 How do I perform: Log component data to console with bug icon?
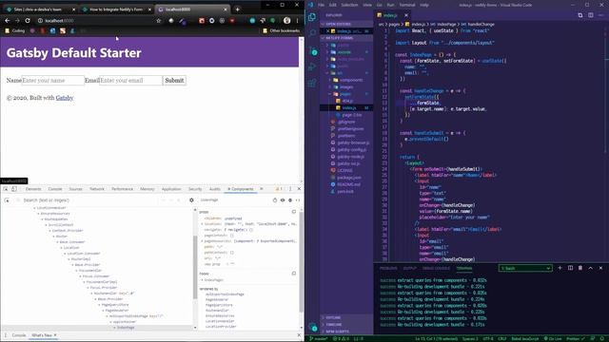tap(290, 200)
